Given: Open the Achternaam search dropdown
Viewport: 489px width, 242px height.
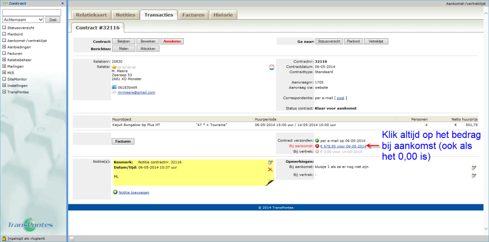Looking at the screenshot, I should click(23, 20).
